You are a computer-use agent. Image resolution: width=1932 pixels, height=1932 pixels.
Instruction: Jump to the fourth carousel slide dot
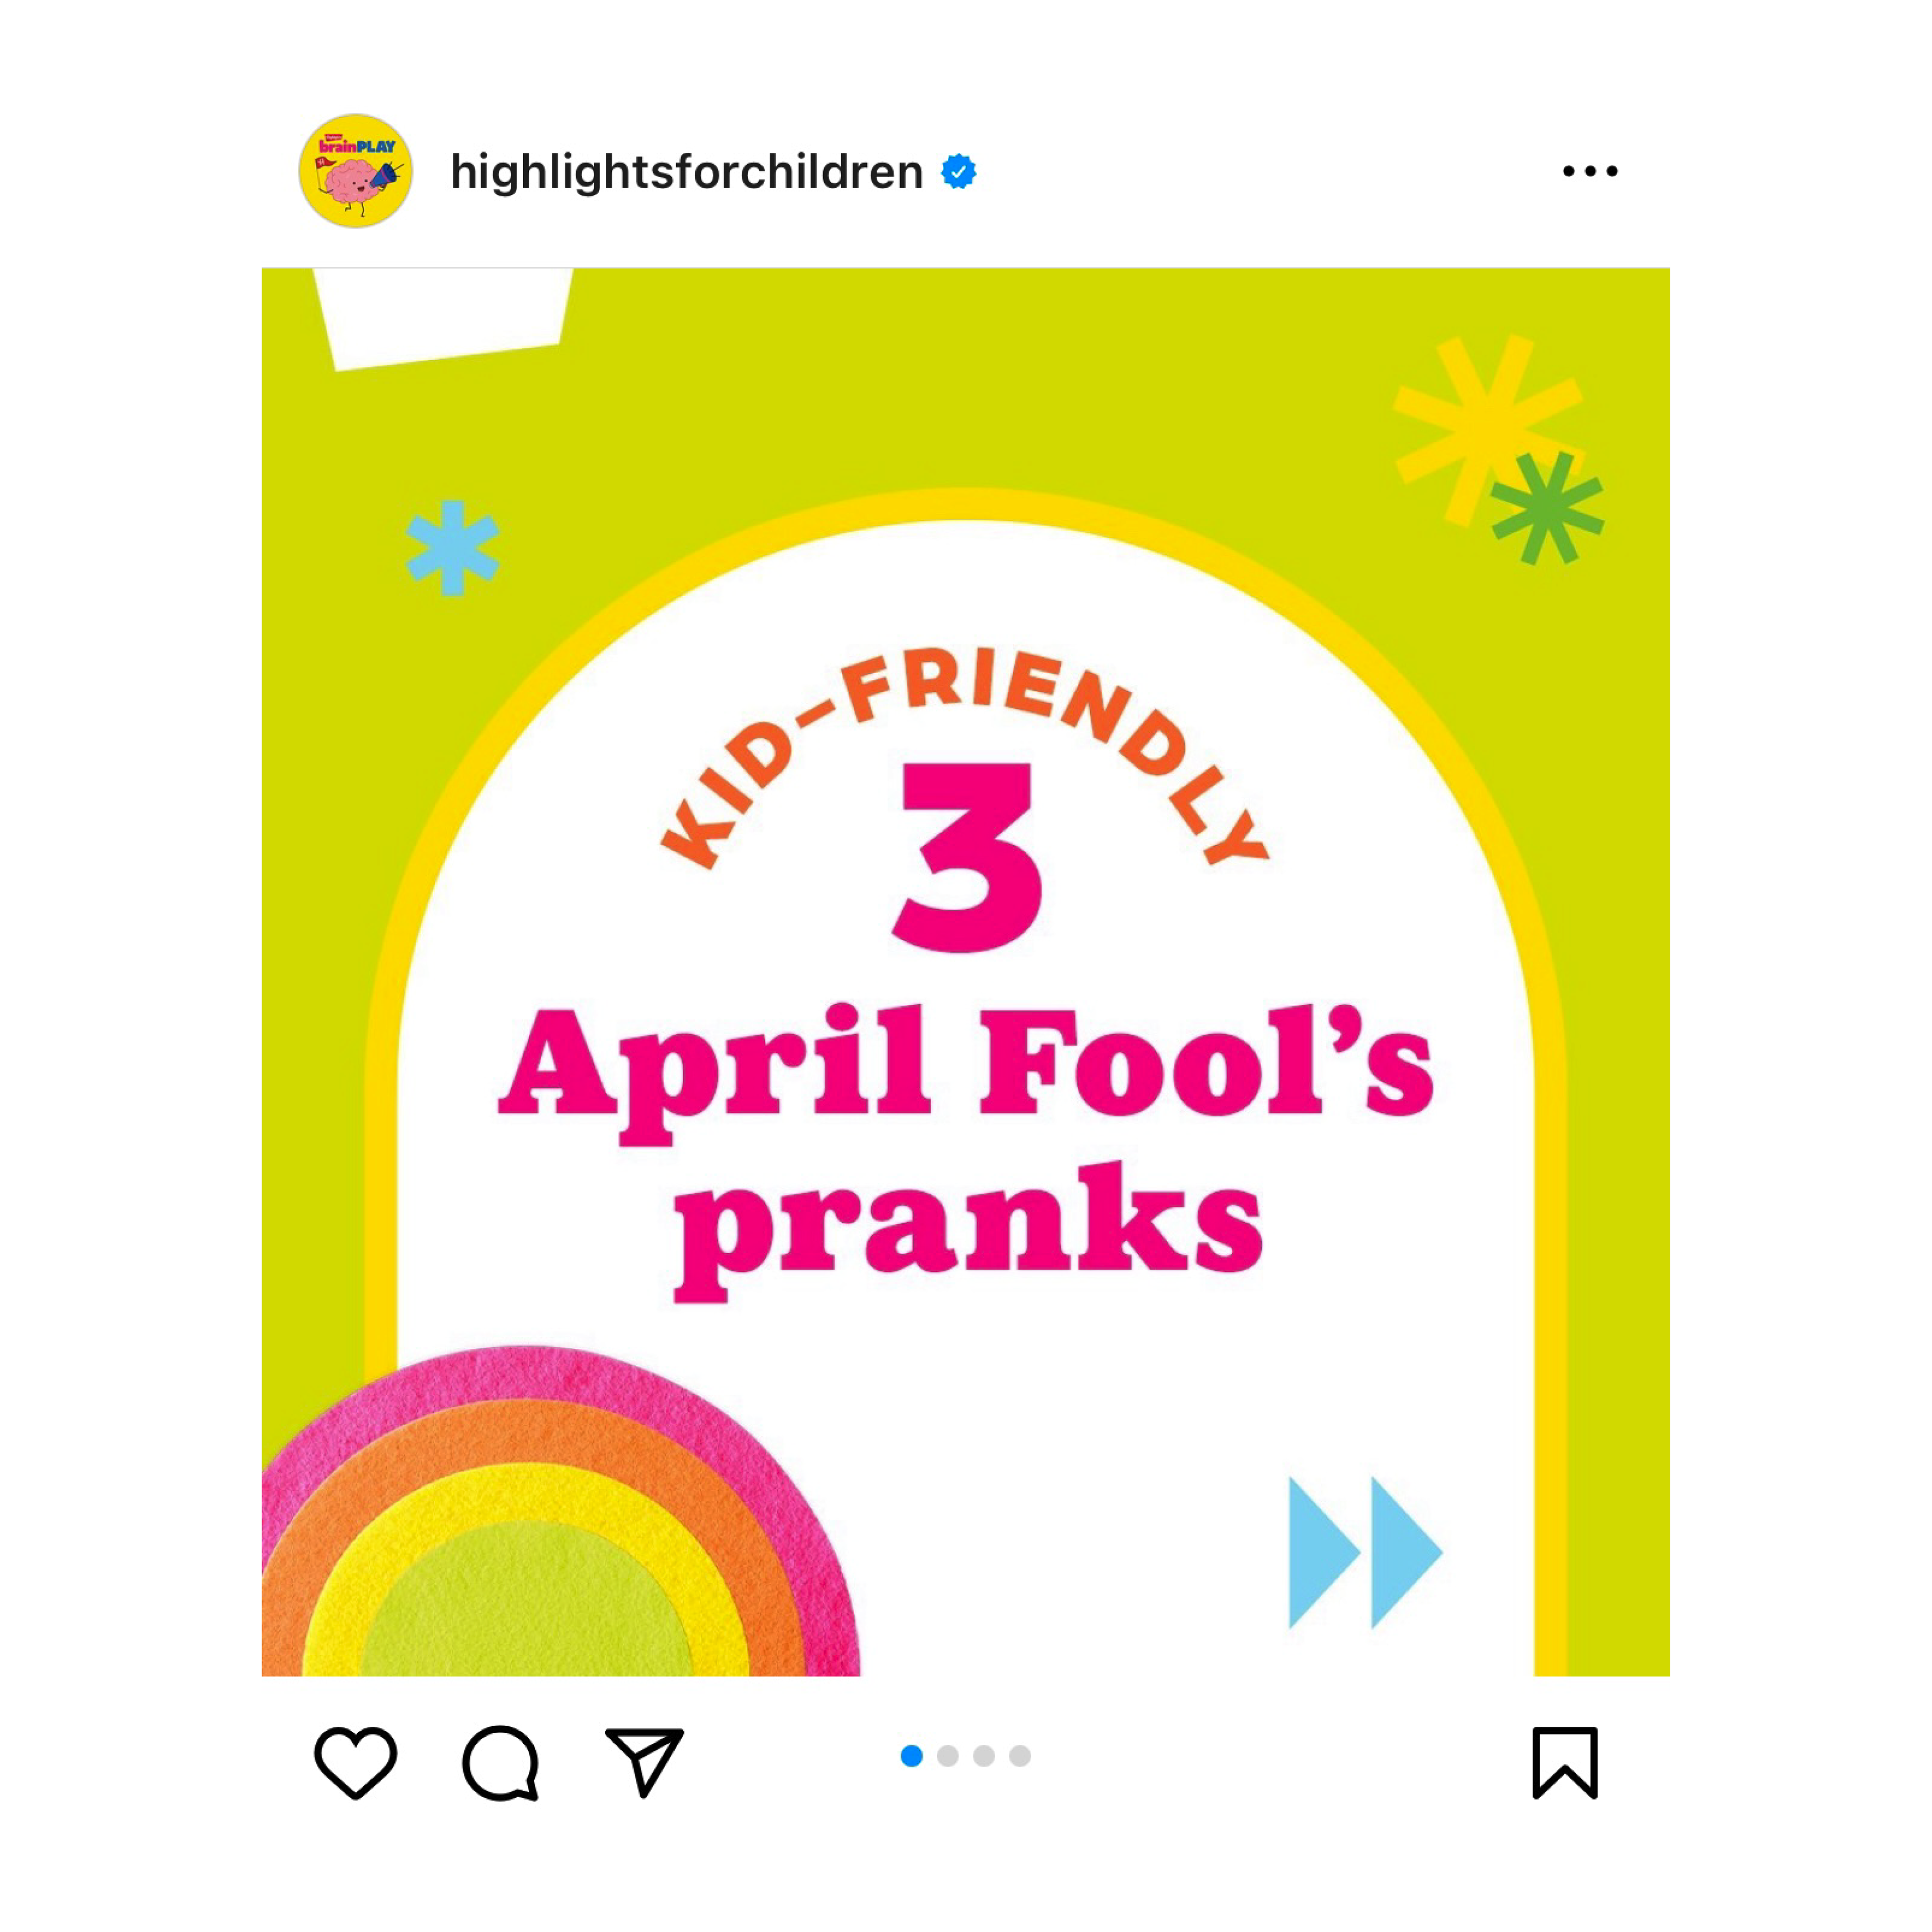[x=1020, y=1756]
